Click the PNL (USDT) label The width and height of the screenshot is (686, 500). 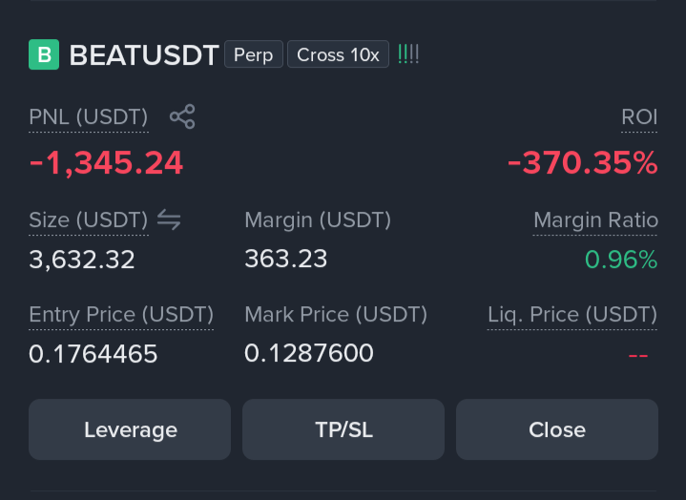pos(89,117)
